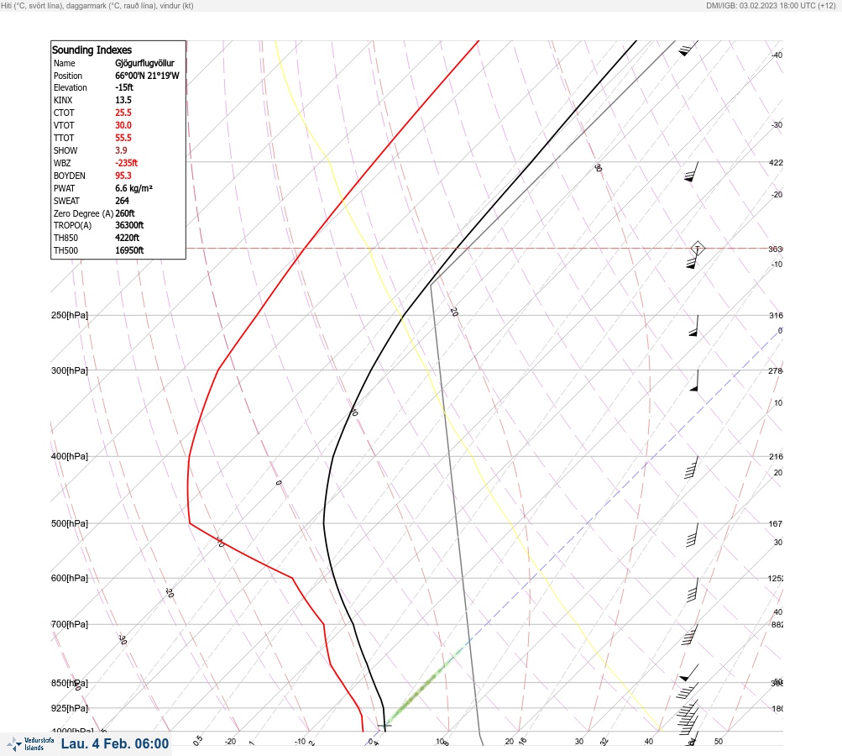
Task: Select the 400[hPa] pressure label
Action: click(x=70, y=456)
